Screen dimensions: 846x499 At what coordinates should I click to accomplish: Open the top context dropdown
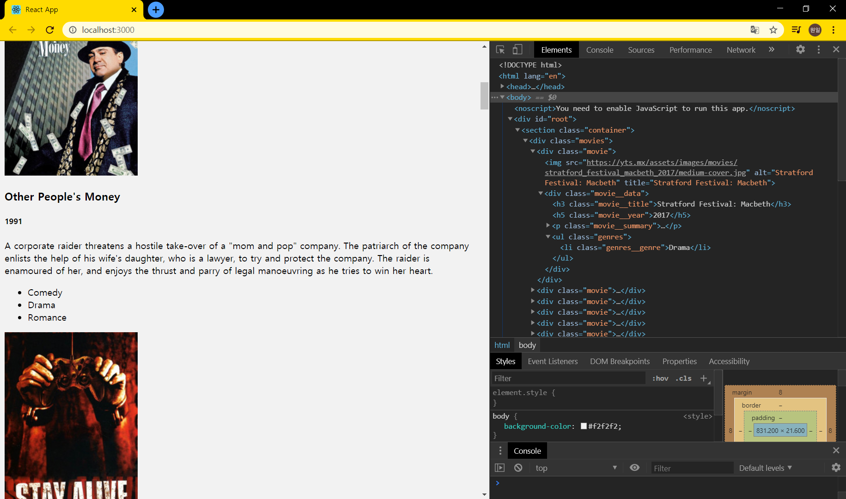click(576, 468)
